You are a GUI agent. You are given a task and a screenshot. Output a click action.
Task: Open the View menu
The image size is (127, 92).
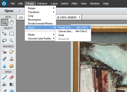pyautogui.click(x=84, y=4)
